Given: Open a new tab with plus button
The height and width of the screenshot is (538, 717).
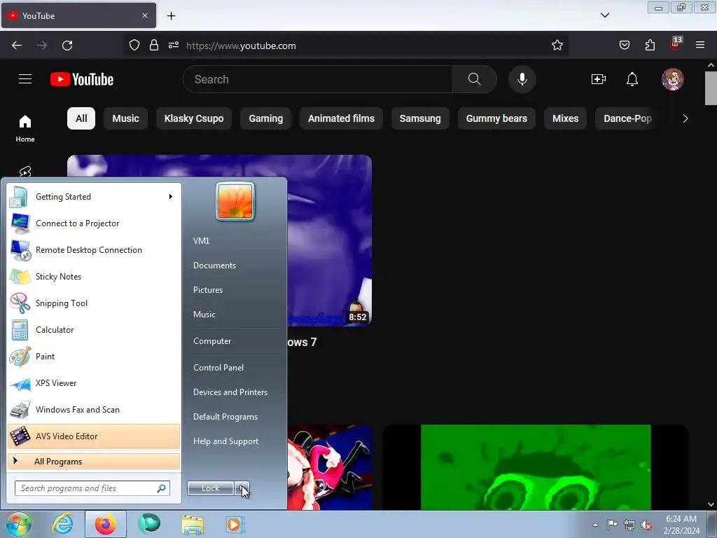Looking at the screenshot, I should click(171, 15).
